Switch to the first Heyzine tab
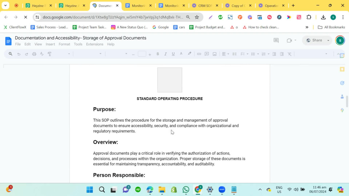 pyautogui.click(x=39, y=6)
